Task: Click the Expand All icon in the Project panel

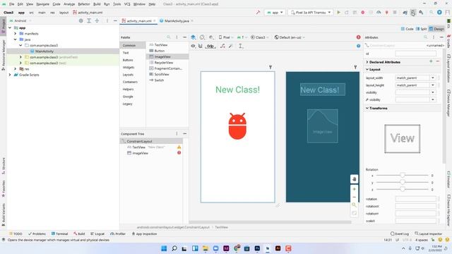Action: [x=89, y=20]
